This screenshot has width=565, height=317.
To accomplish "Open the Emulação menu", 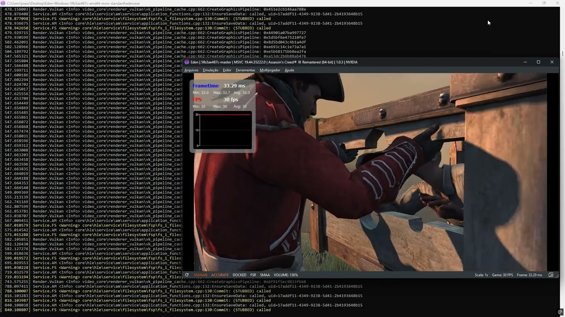I will (211, 70).
